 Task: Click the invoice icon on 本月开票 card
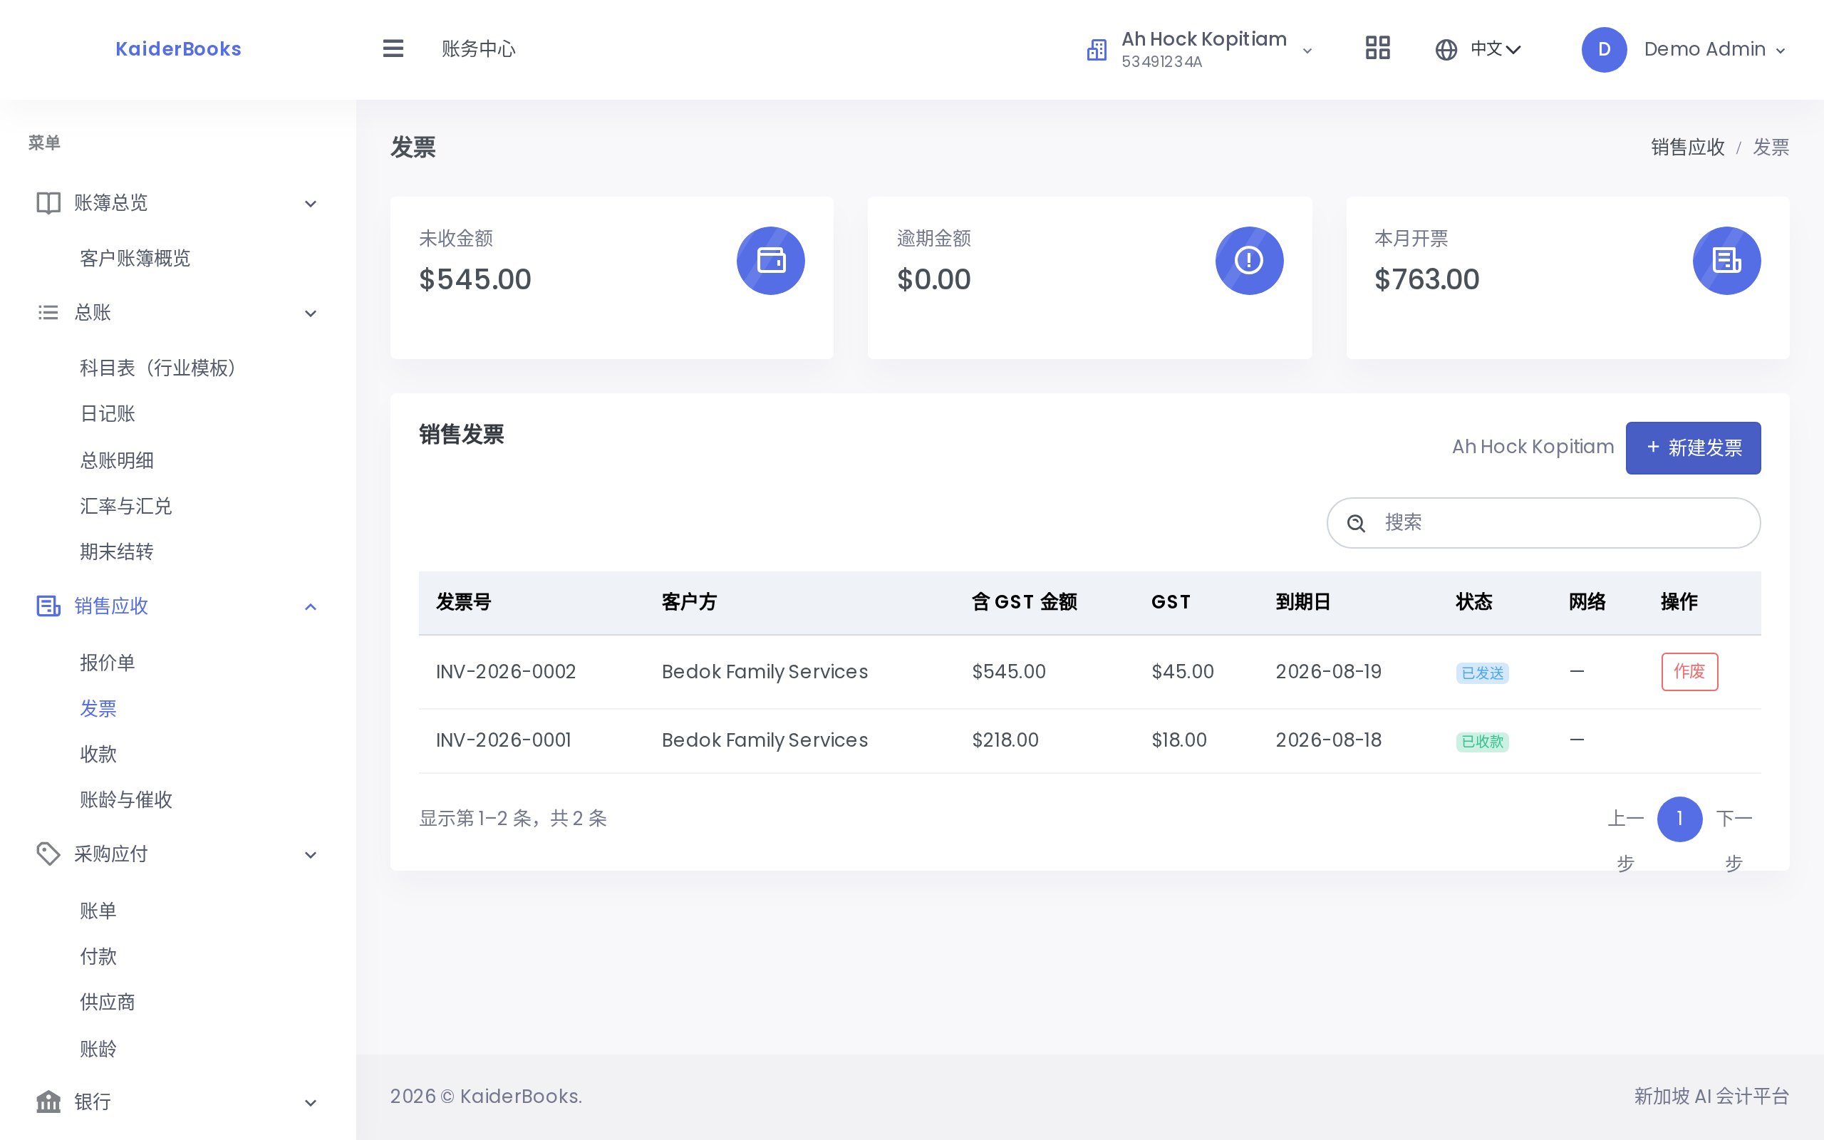pyautogui.click(x=1726, y=261)
